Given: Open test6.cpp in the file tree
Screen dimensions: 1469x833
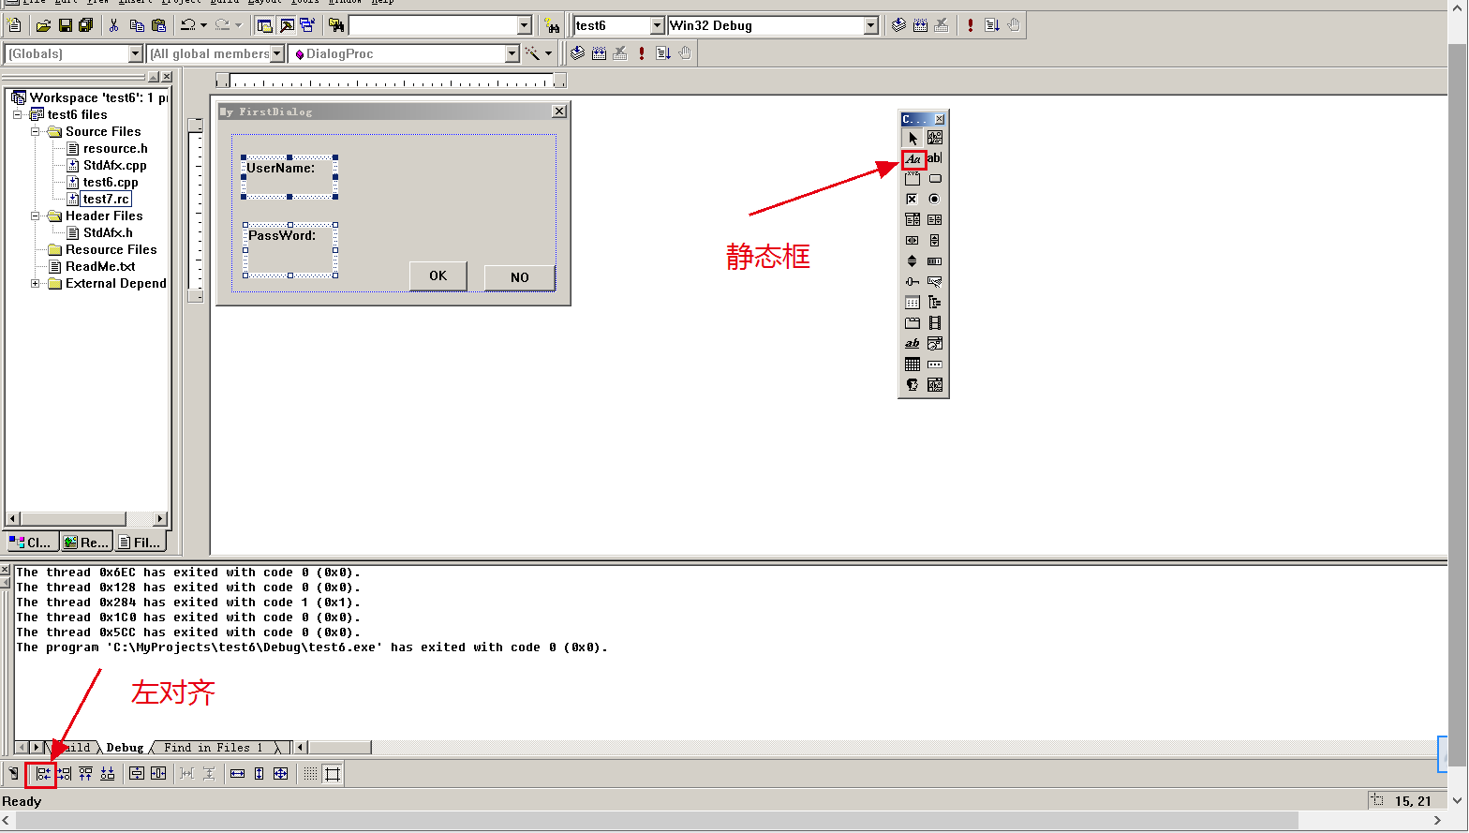Looking at the screenshot, I should tap(111, 183).
